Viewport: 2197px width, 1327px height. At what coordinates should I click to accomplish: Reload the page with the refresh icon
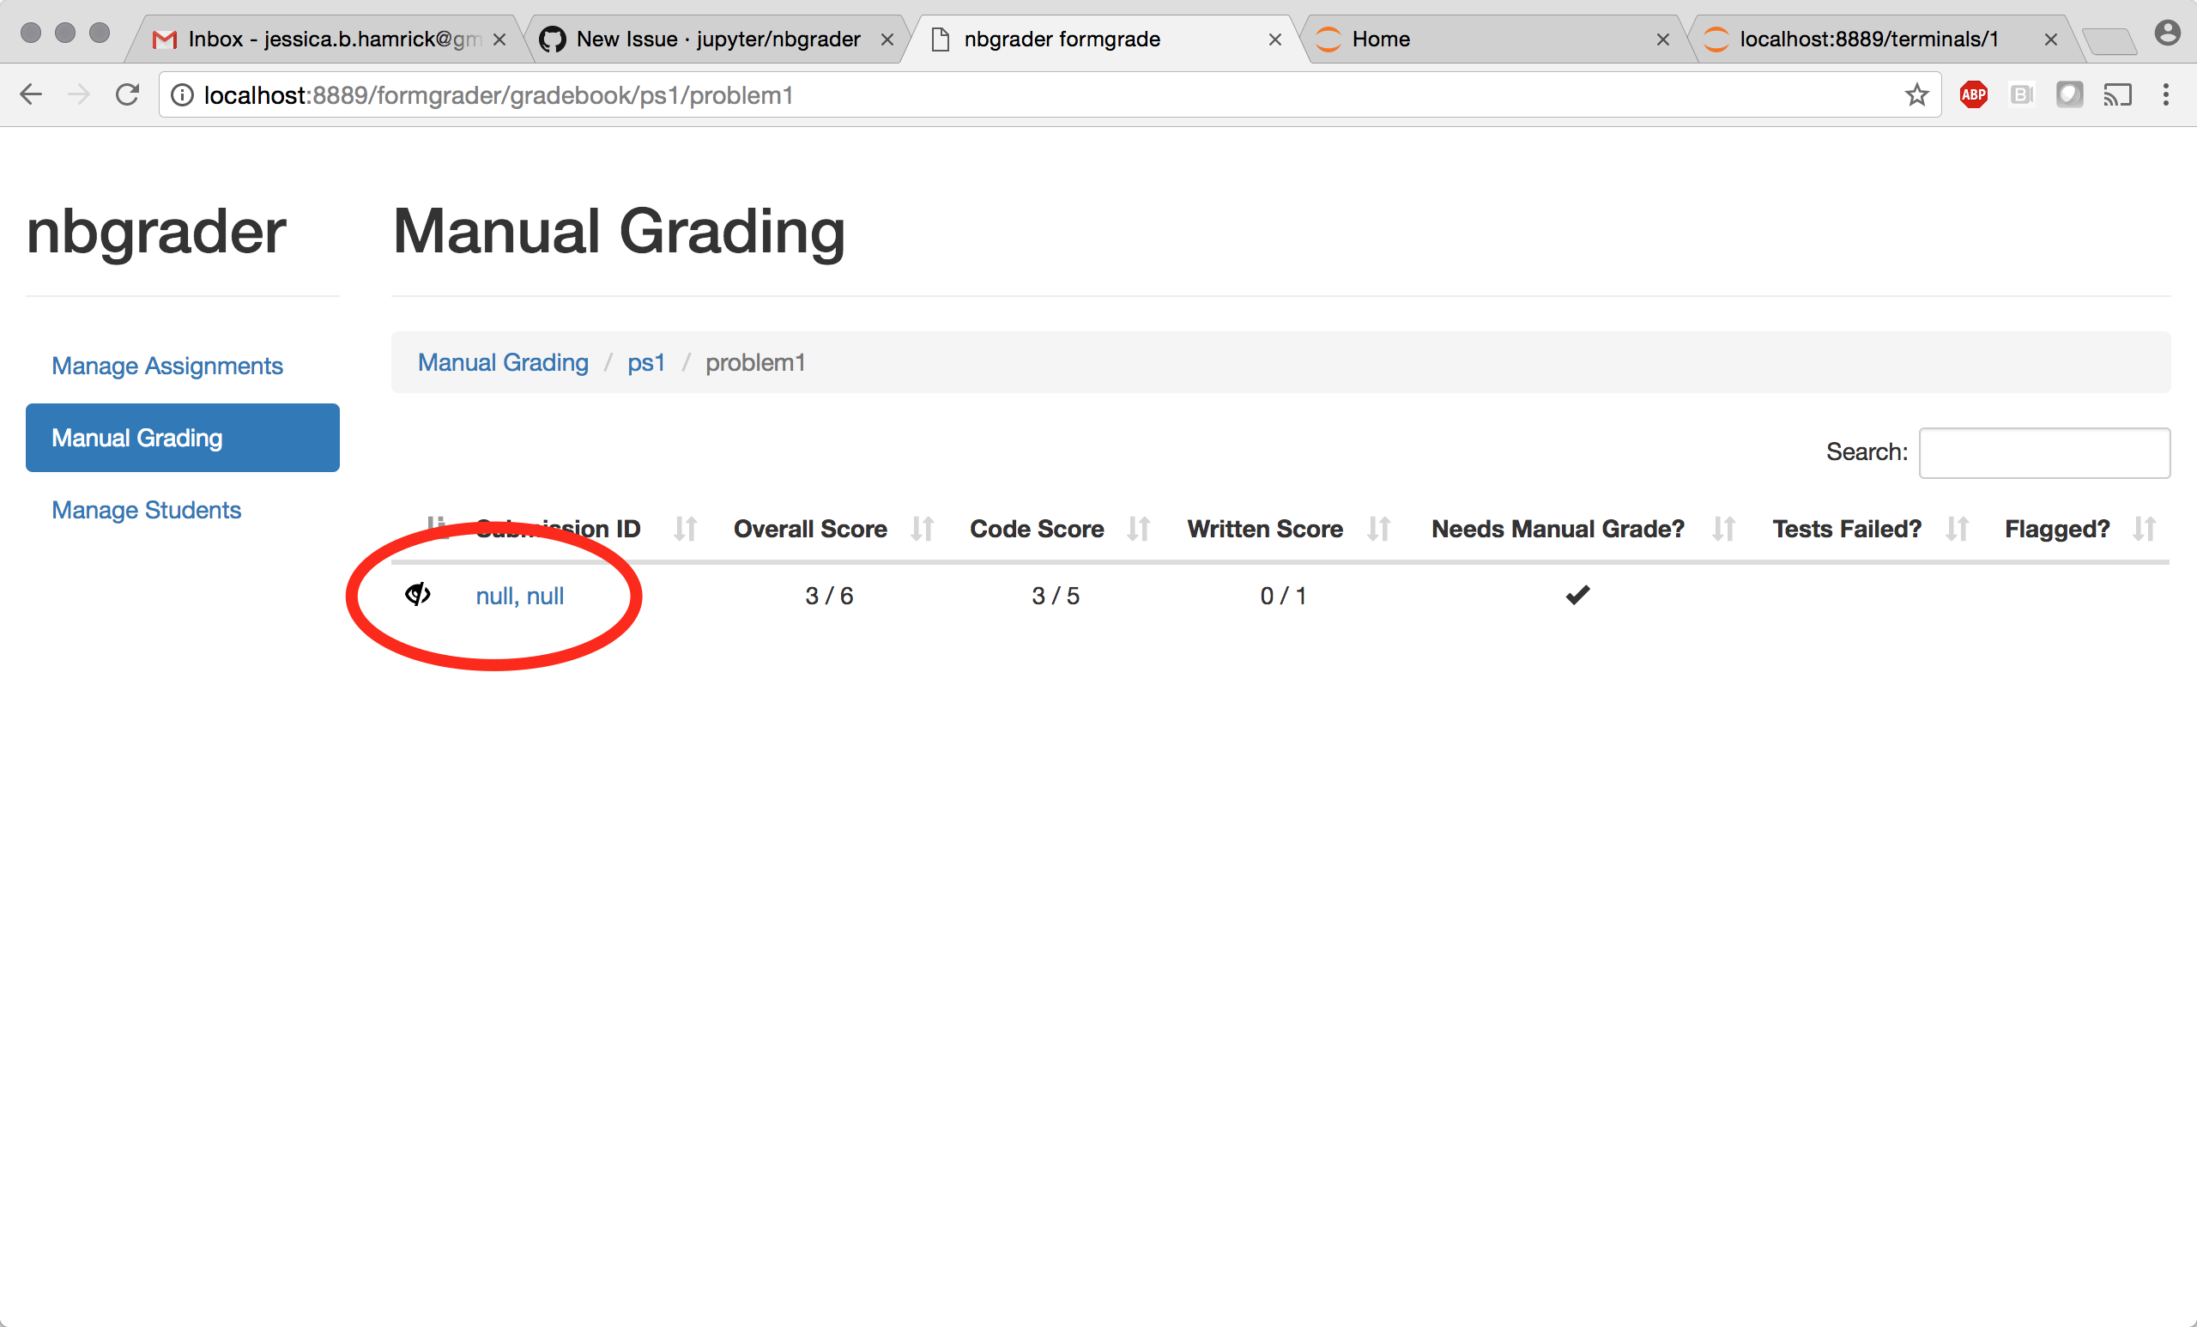(128, 94)
